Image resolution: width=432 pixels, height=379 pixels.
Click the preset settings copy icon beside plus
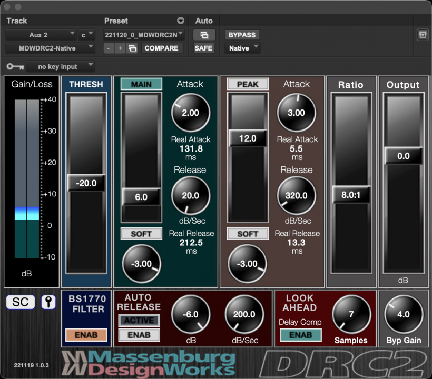(x=133, y=48)
